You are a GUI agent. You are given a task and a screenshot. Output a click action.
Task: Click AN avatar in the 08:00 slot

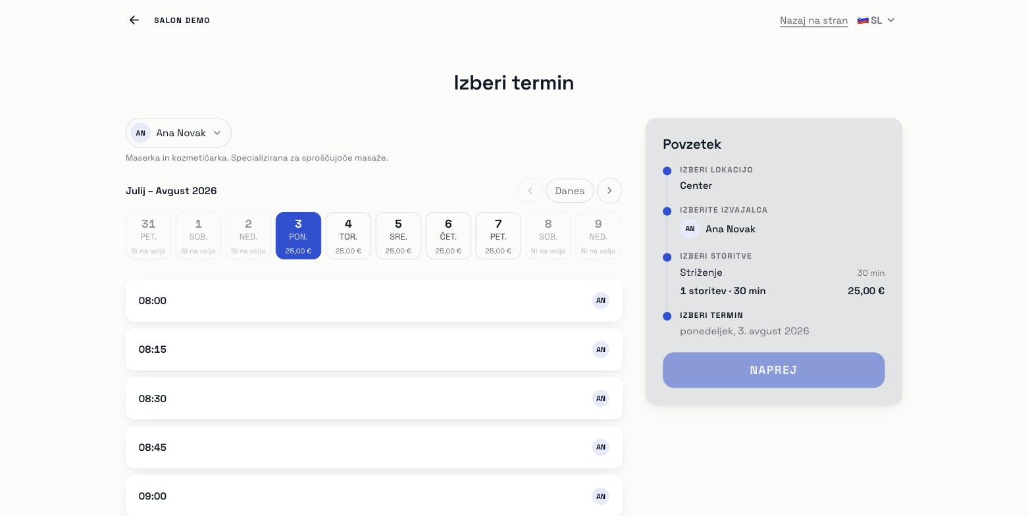(x=601, y=301)
